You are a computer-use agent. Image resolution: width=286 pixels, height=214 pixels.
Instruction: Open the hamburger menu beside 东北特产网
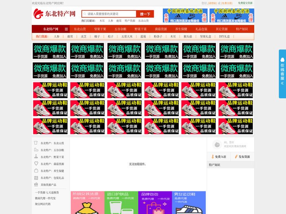tap(66, 29)
